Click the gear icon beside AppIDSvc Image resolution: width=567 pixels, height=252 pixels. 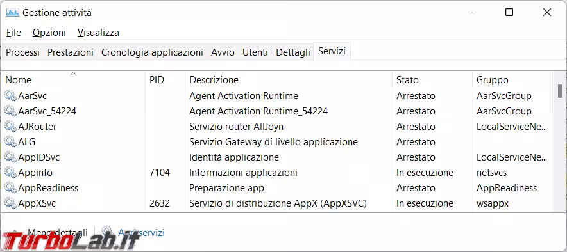pos(10,157)
